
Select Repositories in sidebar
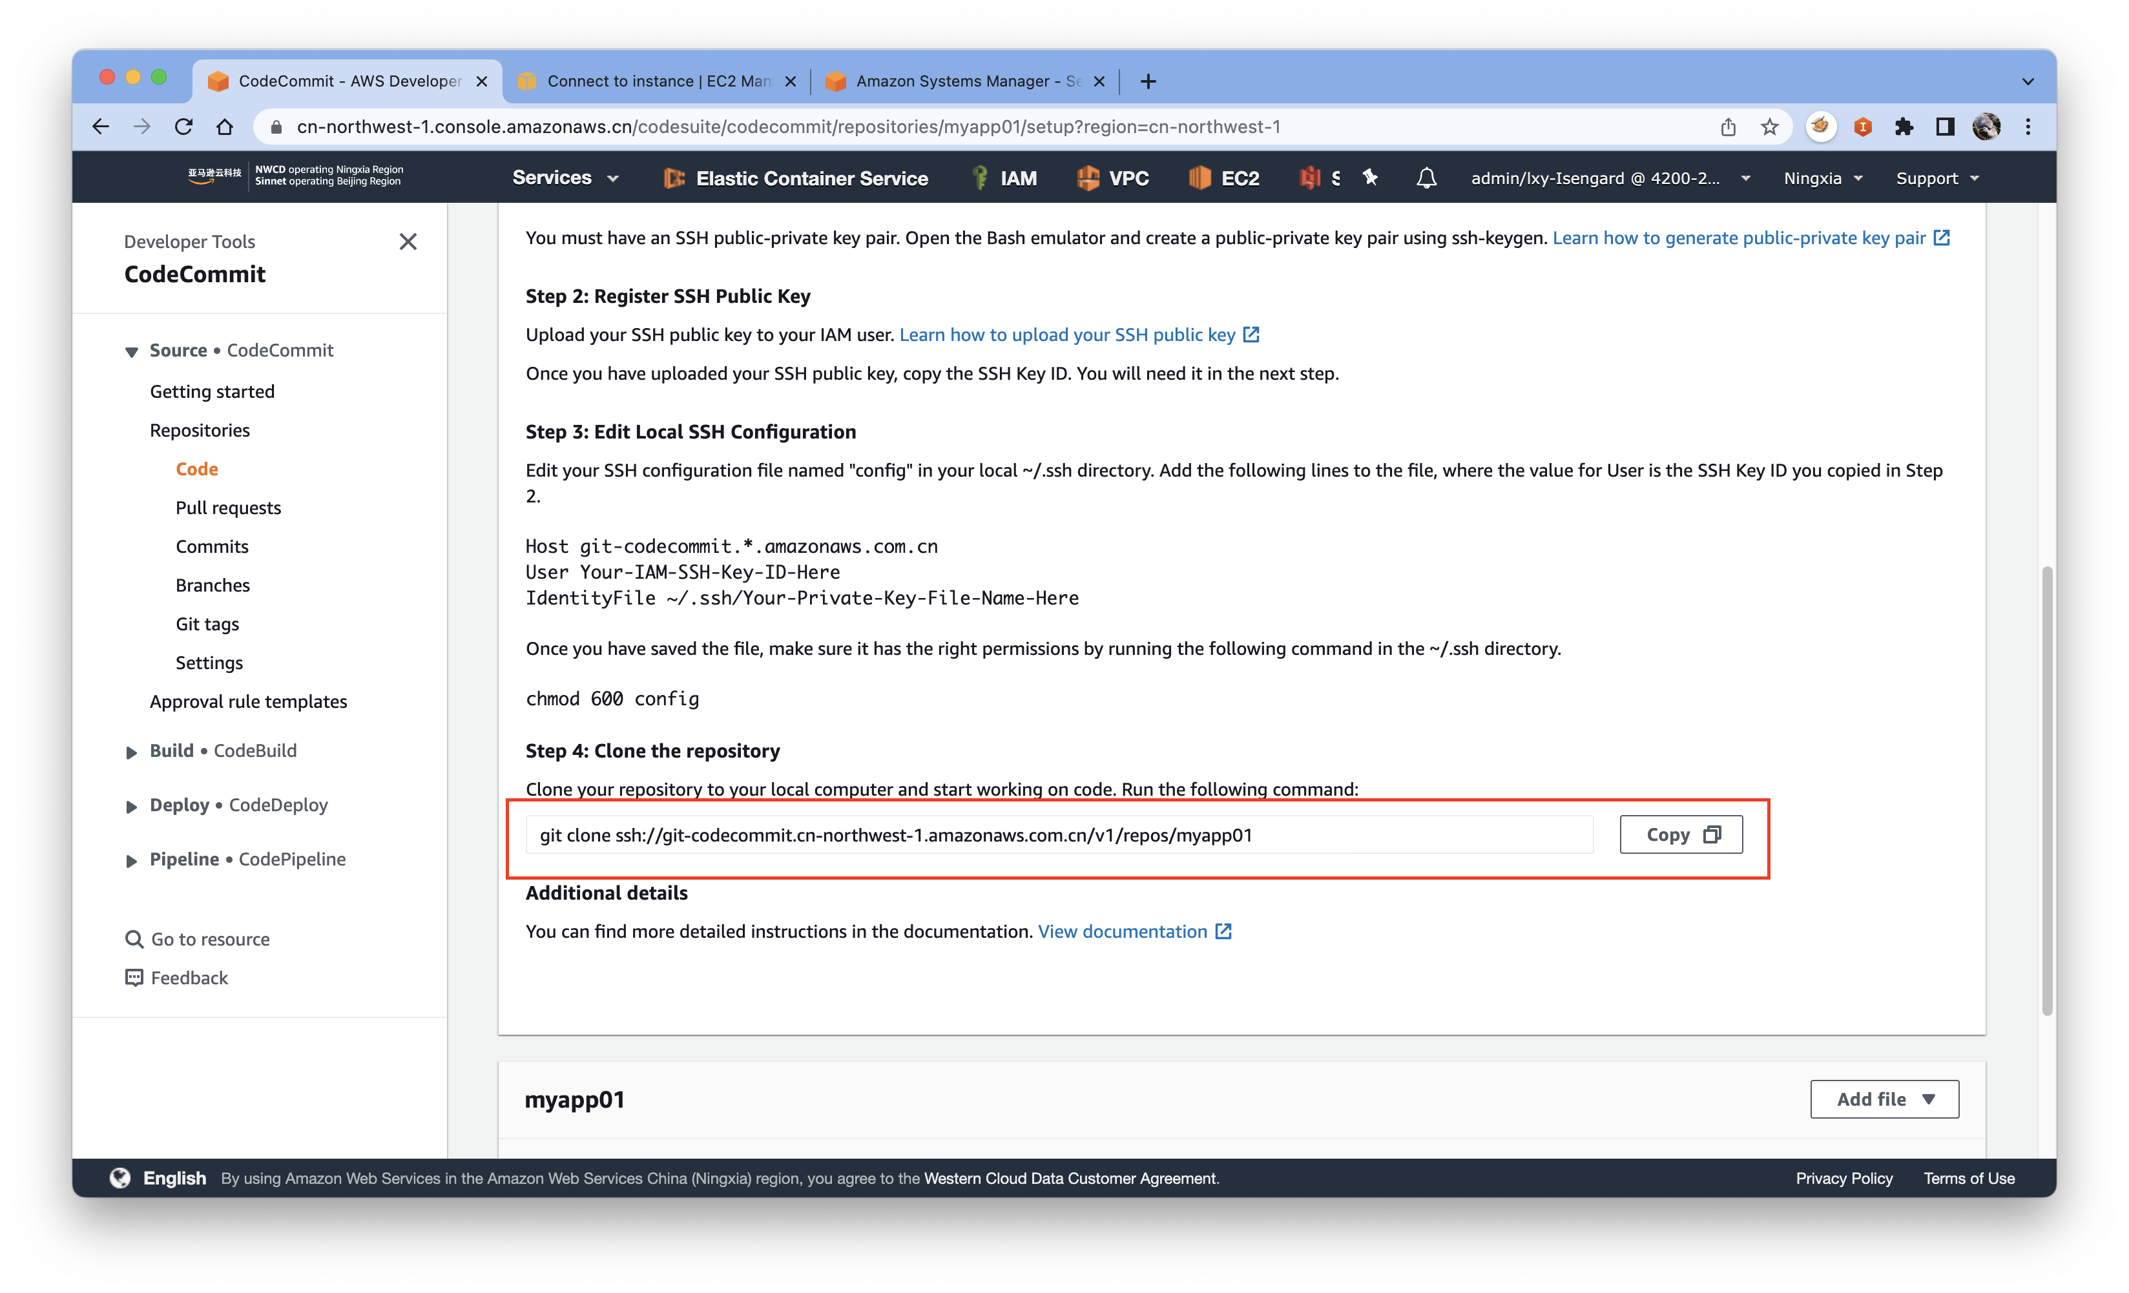[x=200, y=430]
